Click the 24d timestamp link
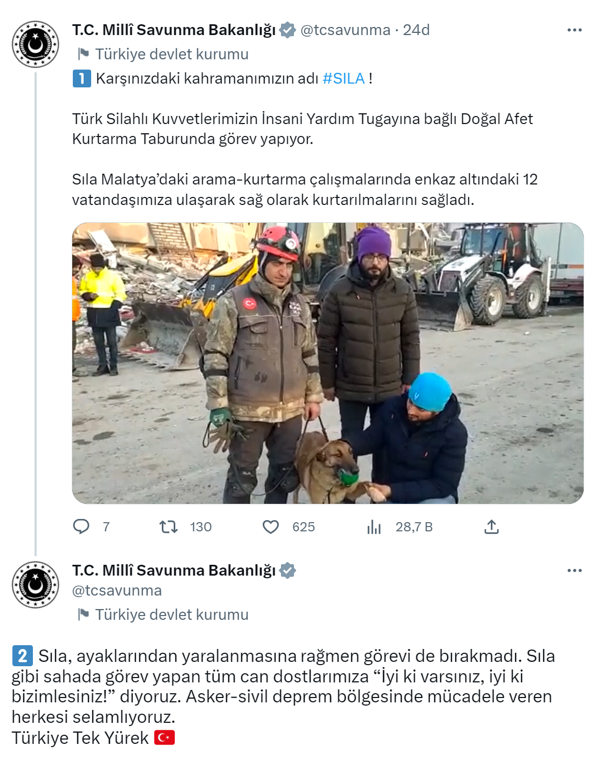 [416, 30]
